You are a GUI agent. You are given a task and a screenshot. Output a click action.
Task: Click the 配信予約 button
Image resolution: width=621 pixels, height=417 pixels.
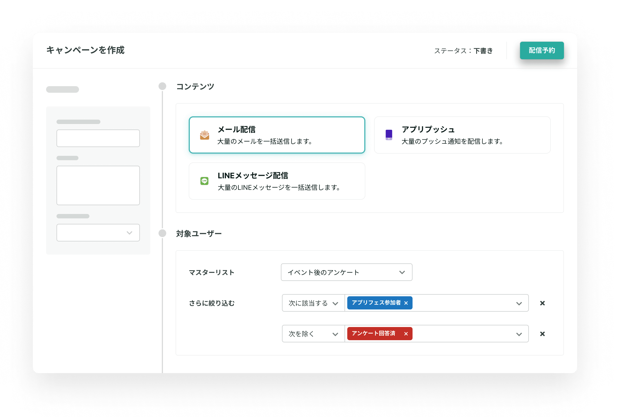click(542, 50)
